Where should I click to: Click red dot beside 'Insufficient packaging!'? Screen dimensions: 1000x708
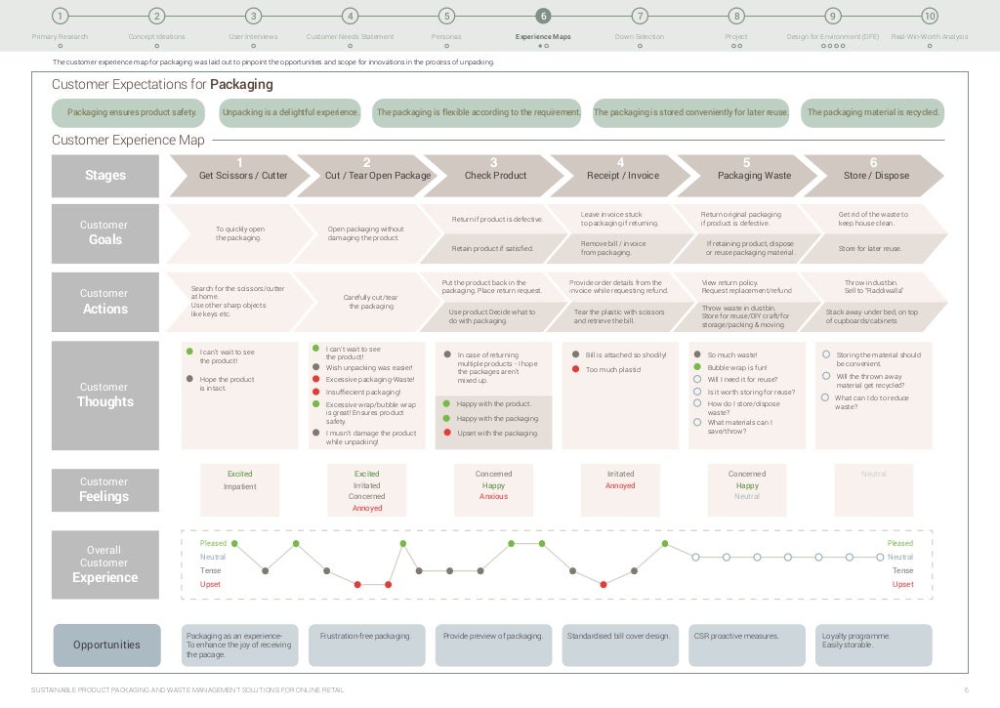point(315,392)
